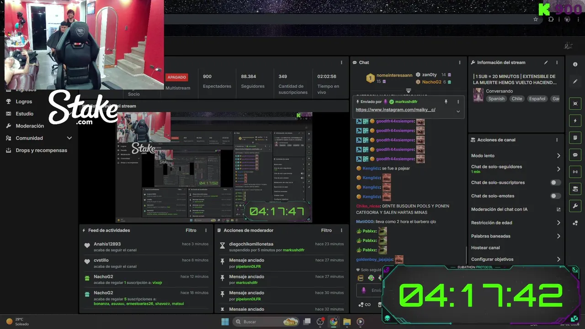Screen dimensions: 585x329
Task: Open the Chat panel three-dot menu
Action: pos(460,63)
